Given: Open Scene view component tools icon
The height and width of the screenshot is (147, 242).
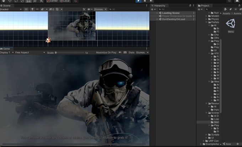Looking at the screenshot, I should click(84, 9).
